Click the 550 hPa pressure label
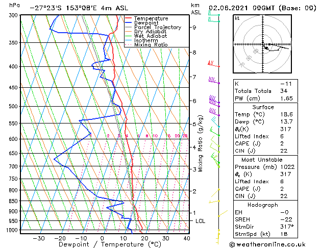 pyautogui.click(x=14, y=123)
